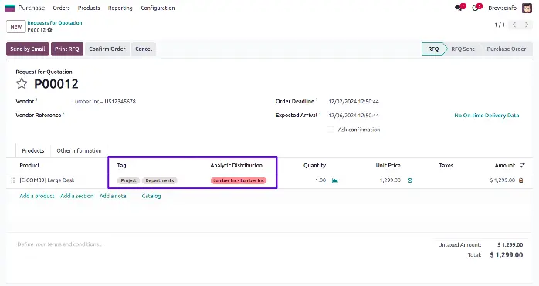Select the Products tab
The width and height of the screenshot is (539, 286).
(x=33, y=150)
